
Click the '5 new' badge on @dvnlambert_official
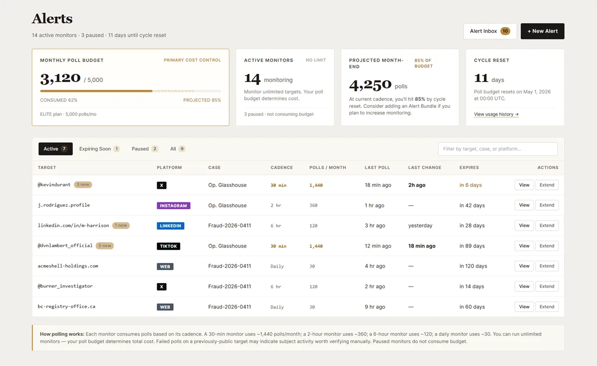point(105,246)
